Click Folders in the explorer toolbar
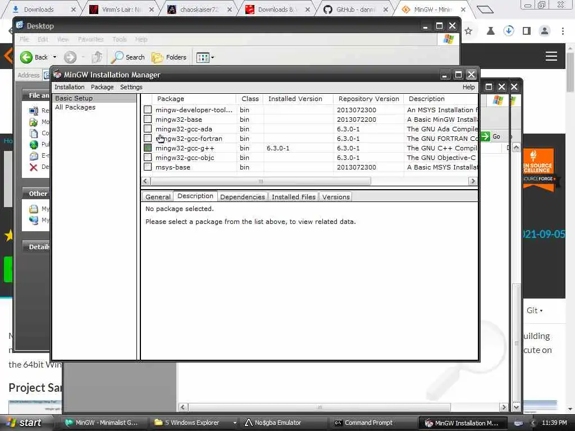 (x=169, y=57)
